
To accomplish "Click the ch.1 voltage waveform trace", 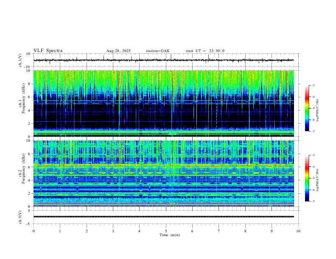I will pyautogui.click(x=163, y=60).
